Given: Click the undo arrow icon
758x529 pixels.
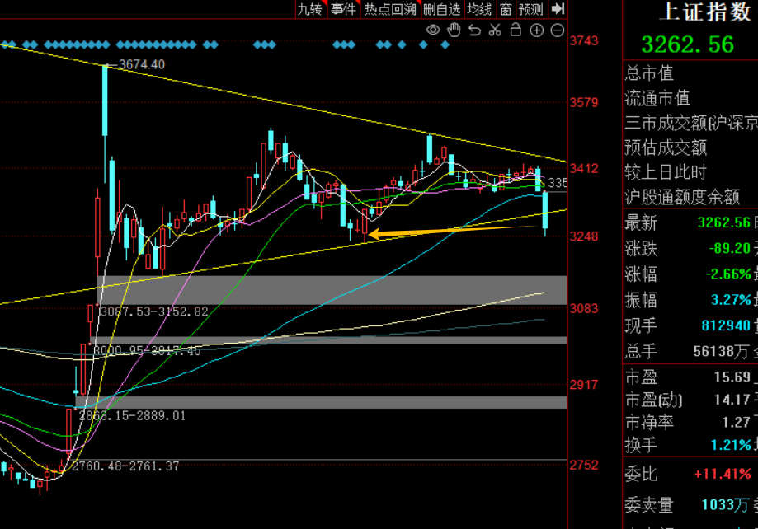Looking at the screenshot, I should (475, 30).
